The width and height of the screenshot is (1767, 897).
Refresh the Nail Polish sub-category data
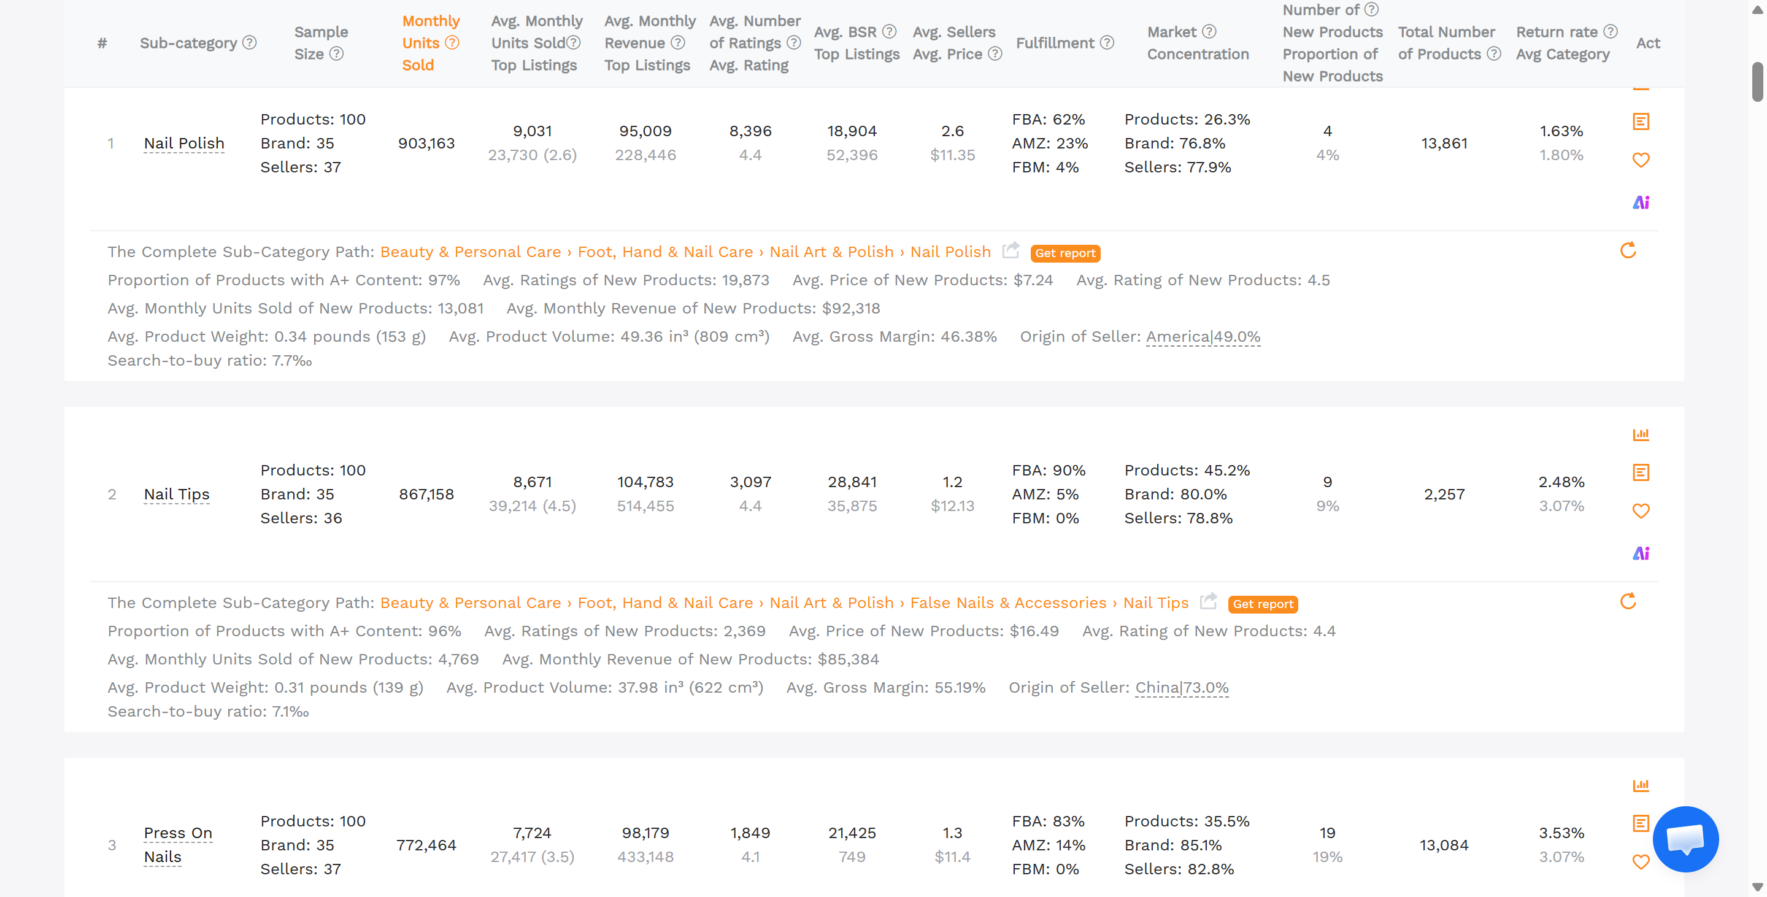pyautogui.click(x=1629, y=250)
